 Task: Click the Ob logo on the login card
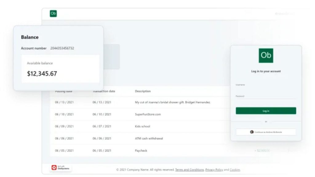[x=265, y=55]
